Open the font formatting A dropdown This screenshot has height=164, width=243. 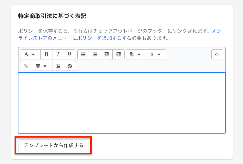[x=30, y=54]
